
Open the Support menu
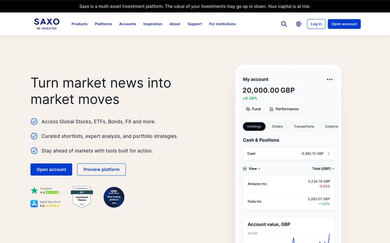click(x=195, y=24)
